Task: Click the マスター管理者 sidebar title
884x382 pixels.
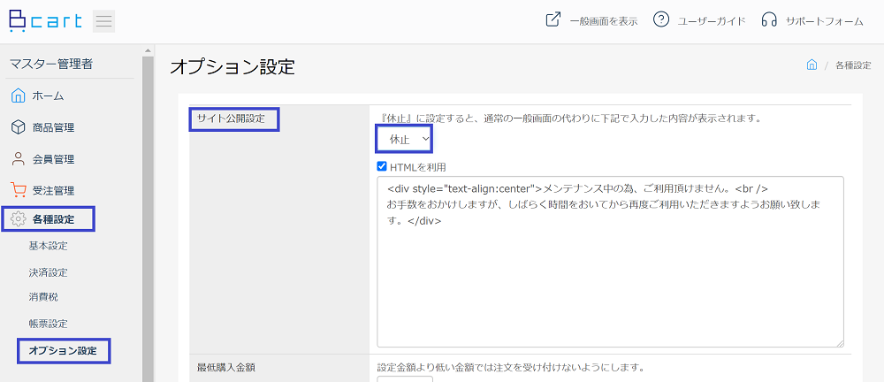Action: [x=50, y=65]
